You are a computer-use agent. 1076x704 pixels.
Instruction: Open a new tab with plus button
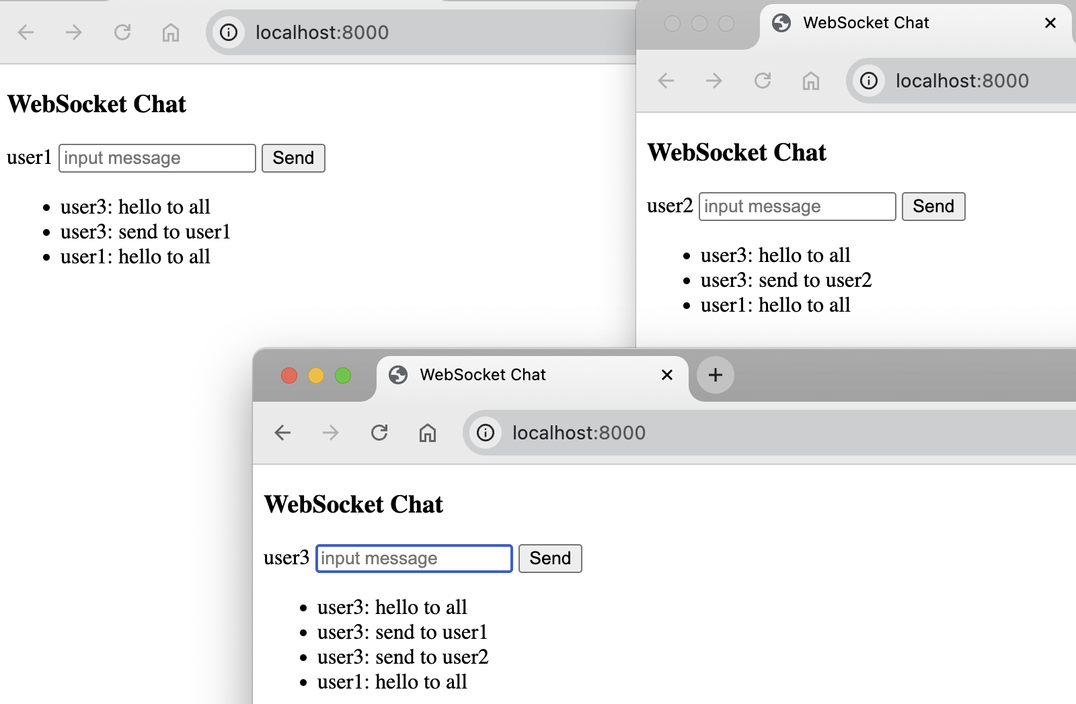tap(716, 375)
